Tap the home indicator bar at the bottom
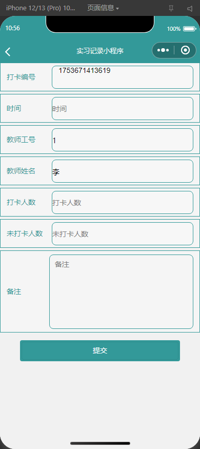Screen dimensions: 200x449 100,443
